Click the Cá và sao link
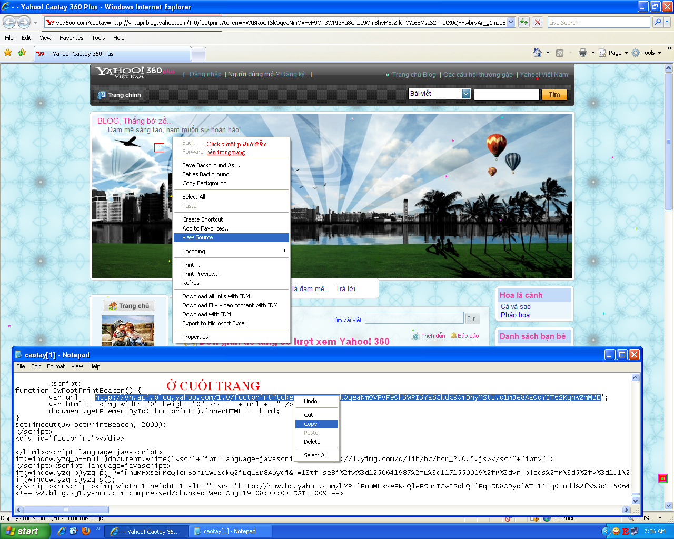The height and width of the screenshot is (539, 674). tap(516, 306)
